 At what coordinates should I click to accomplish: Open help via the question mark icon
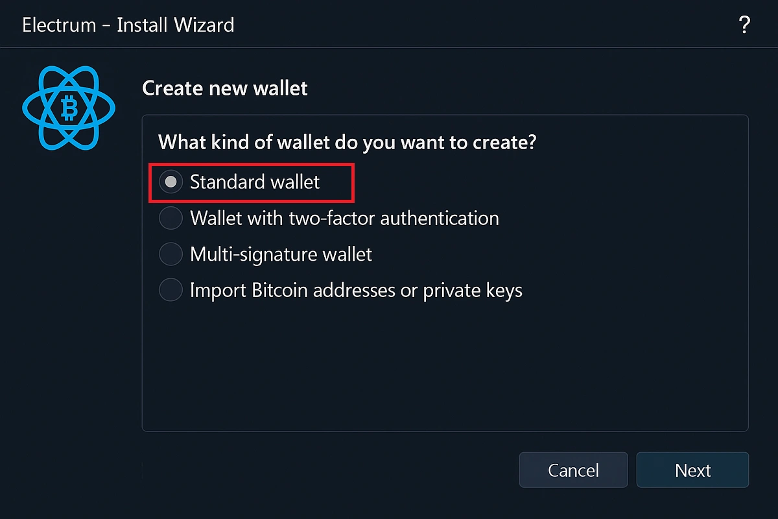(744, 25)
